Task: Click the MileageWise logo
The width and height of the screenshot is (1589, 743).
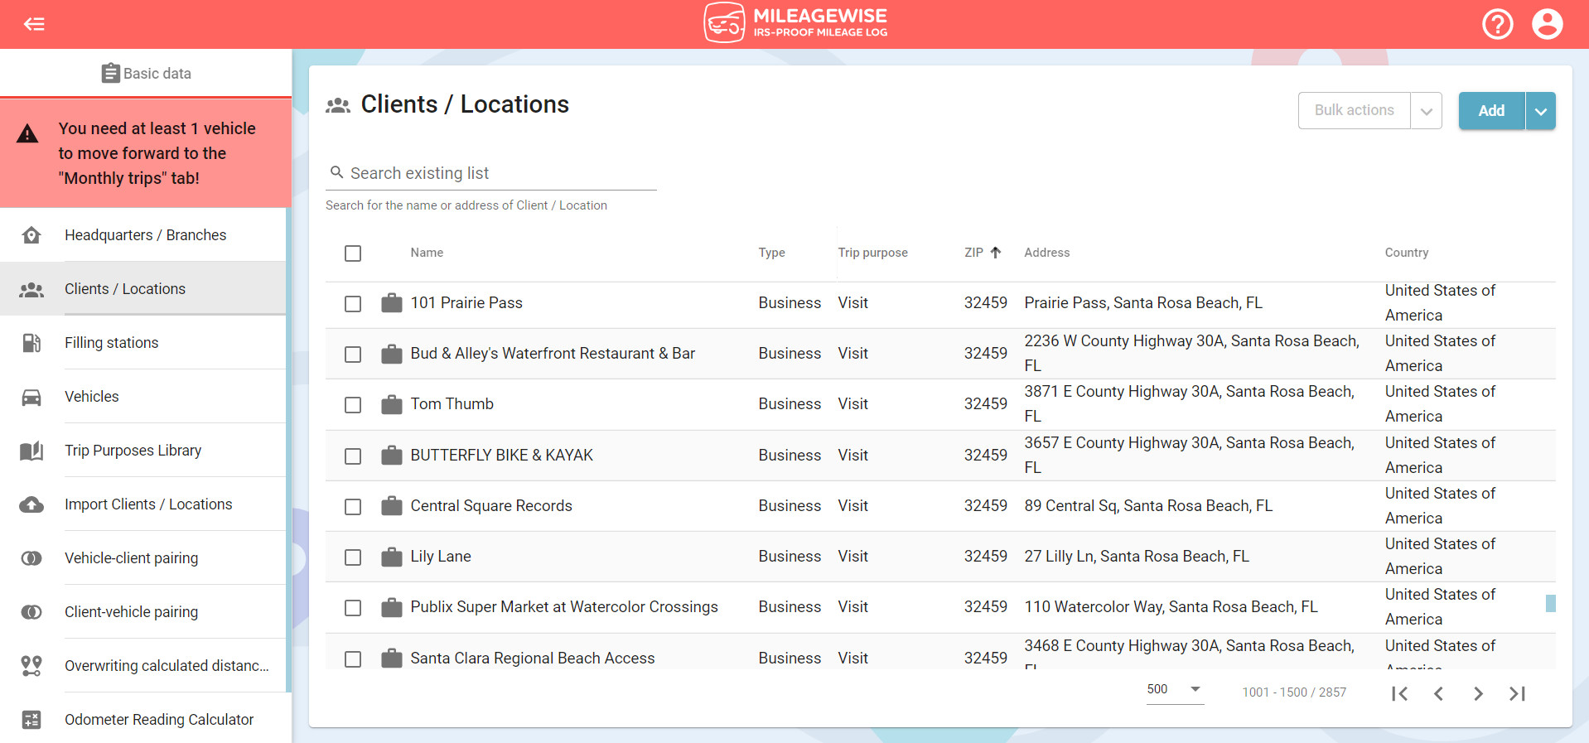Action: tap(795, 23)
